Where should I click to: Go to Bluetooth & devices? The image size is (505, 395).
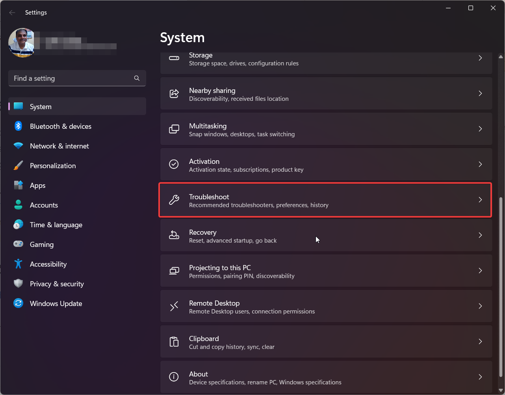pos(77,126)
